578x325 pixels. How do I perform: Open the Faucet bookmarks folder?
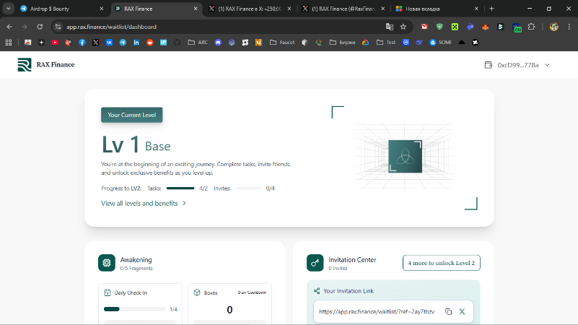pyautogui.click(x=282, y=43)
